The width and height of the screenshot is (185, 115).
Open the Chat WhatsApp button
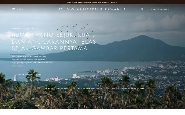pos(160,9)
